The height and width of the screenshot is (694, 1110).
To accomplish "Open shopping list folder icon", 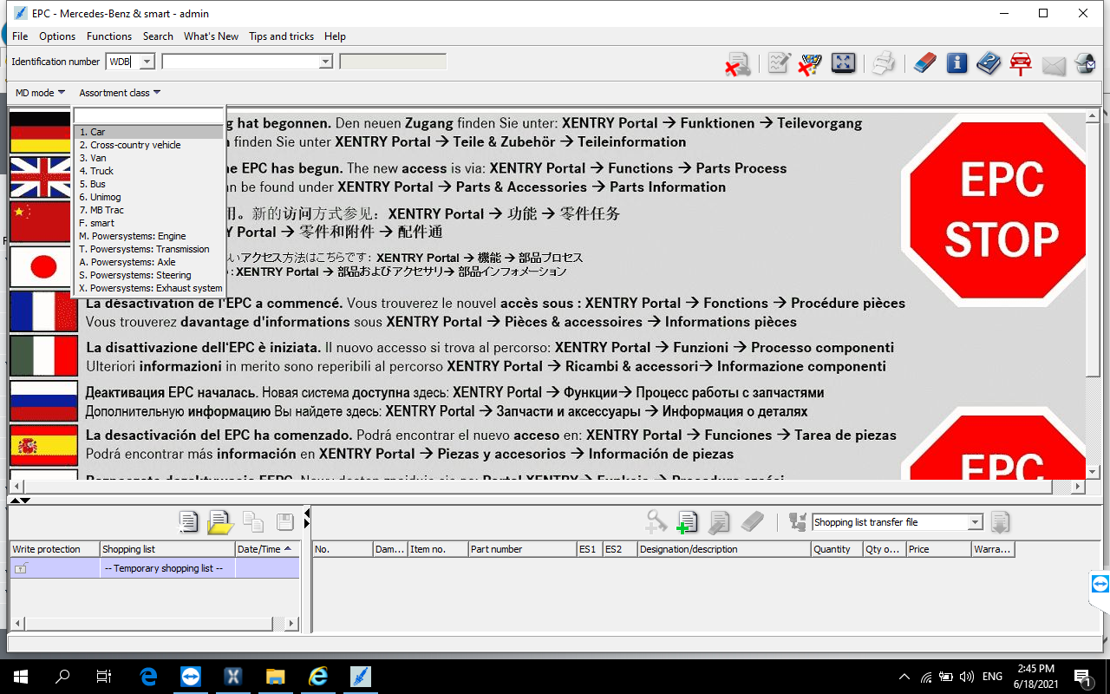I will (220, 522).
